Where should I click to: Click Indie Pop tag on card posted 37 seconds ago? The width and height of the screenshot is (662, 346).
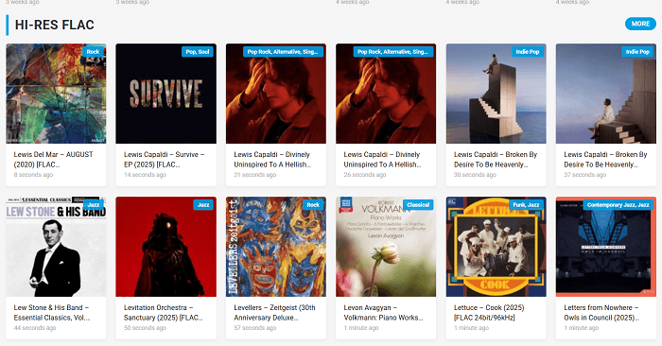click(637, 51)
